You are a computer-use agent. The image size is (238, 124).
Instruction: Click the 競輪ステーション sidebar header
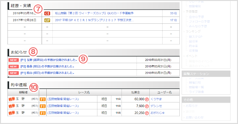pos(206,74)
